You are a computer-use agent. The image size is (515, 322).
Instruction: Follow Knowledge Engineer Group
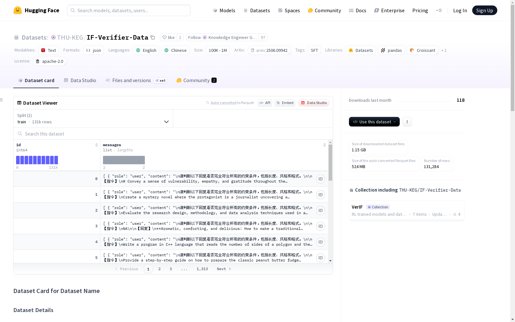pos(222,38)
